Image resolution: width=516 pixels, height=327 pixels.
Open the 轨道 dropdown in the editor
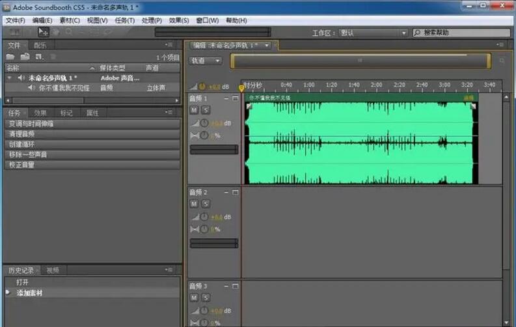[x=206, y=61]
